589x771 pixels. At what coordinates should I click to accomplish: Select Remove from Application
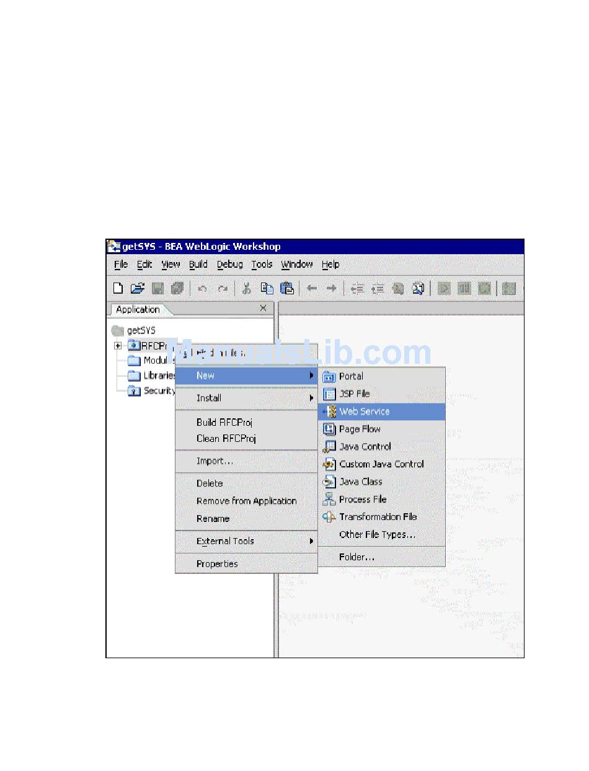point(246,501)
